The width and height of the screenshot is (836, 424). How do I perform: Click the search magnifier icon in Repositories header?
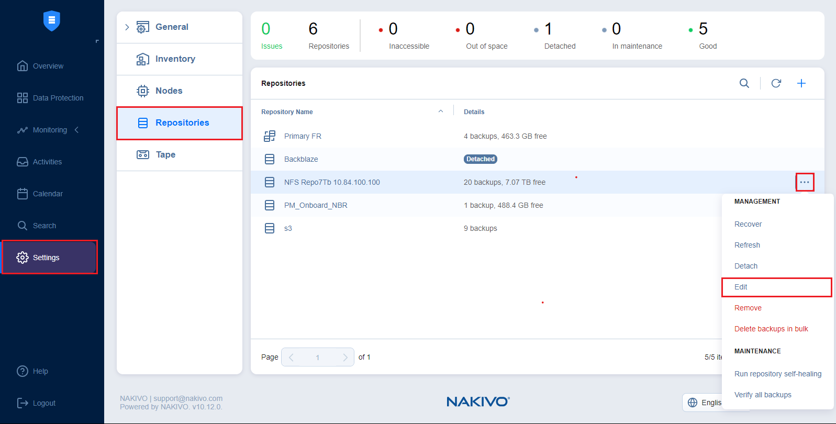point(744,83)
